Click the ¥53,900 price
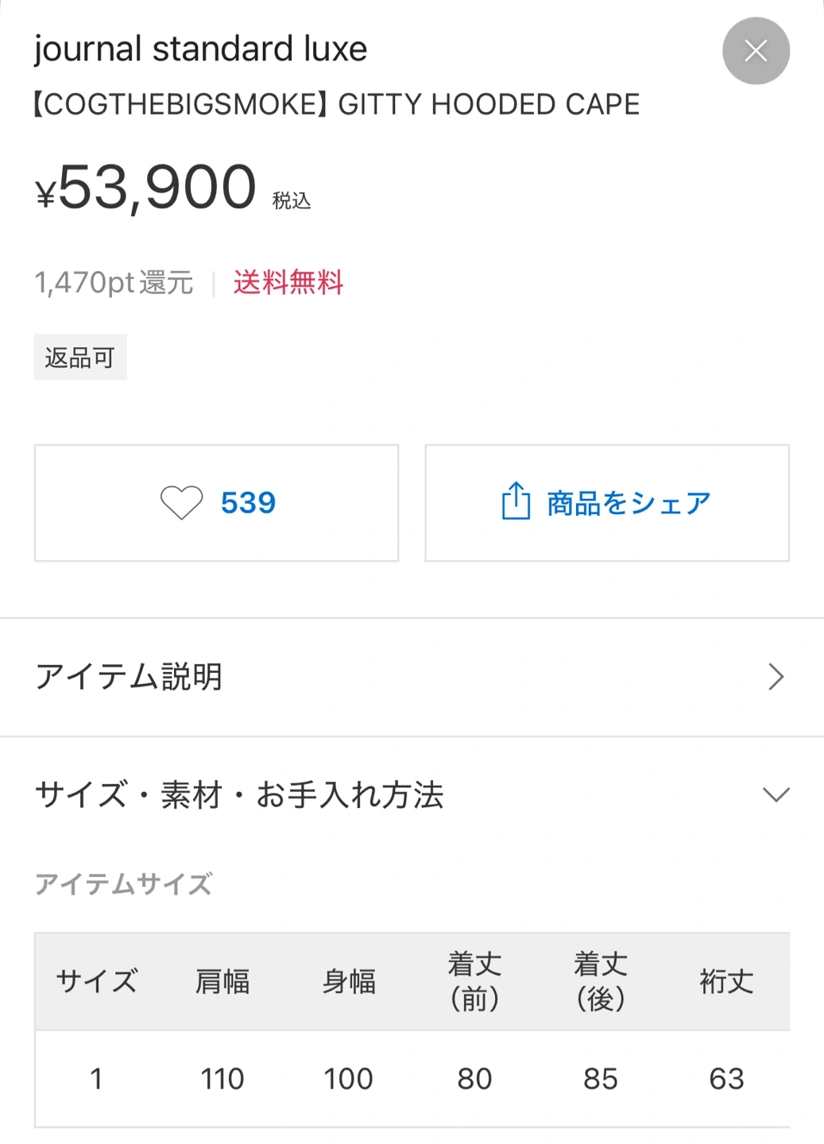This screenshot has height=1144, width=824. click(x=146, y=188)
